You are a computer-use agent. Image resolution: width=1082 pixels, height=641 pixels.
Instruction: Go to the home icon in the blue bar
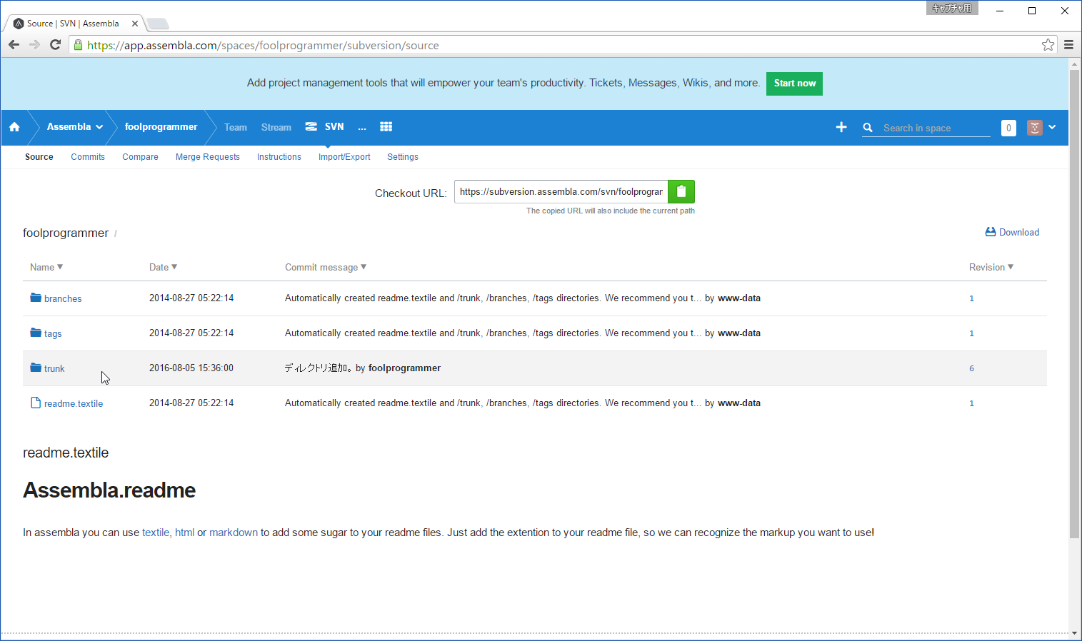(14, 127)
